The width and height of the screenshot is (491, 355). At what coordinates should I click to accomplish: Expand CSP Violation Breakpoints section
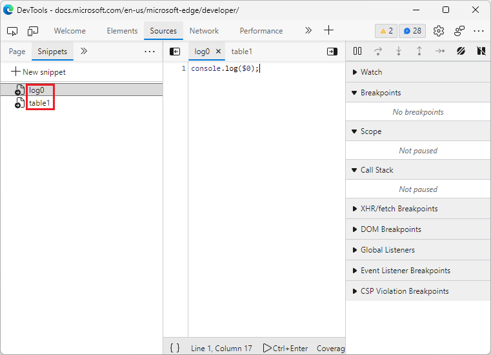coord(418,291)
